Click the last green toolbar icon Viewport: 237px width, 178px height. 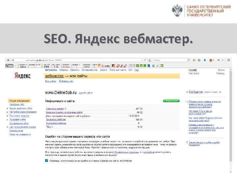point(162,66)
